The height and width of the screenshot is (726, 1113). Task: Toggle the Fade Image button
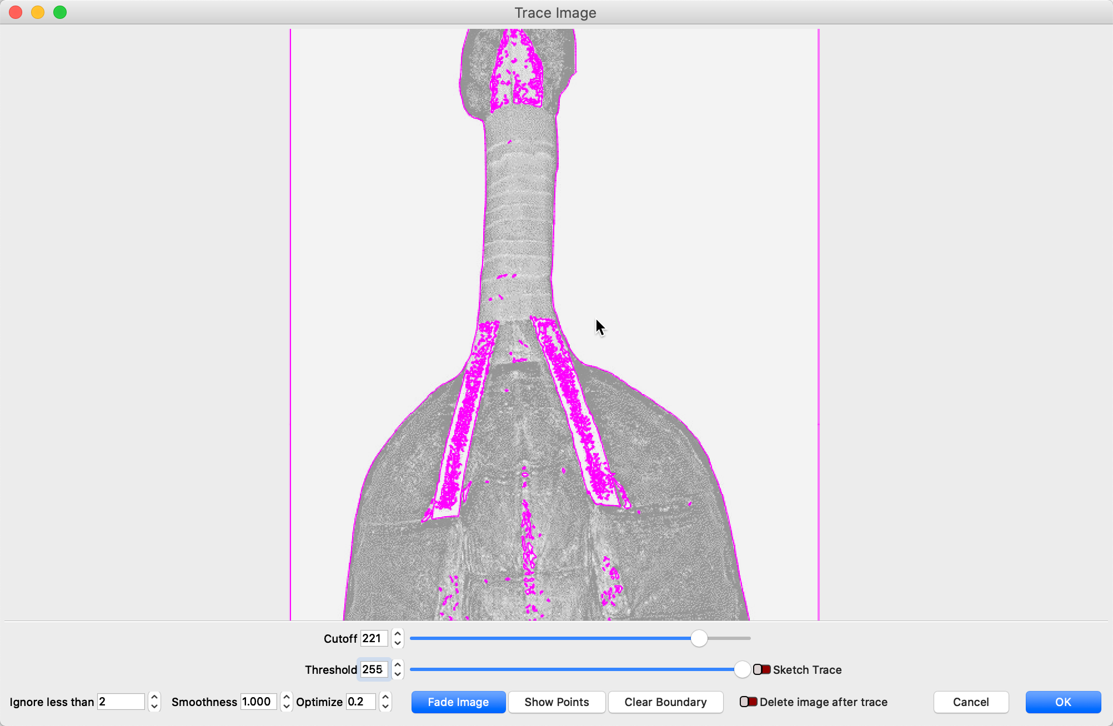(x=458, y=702)
